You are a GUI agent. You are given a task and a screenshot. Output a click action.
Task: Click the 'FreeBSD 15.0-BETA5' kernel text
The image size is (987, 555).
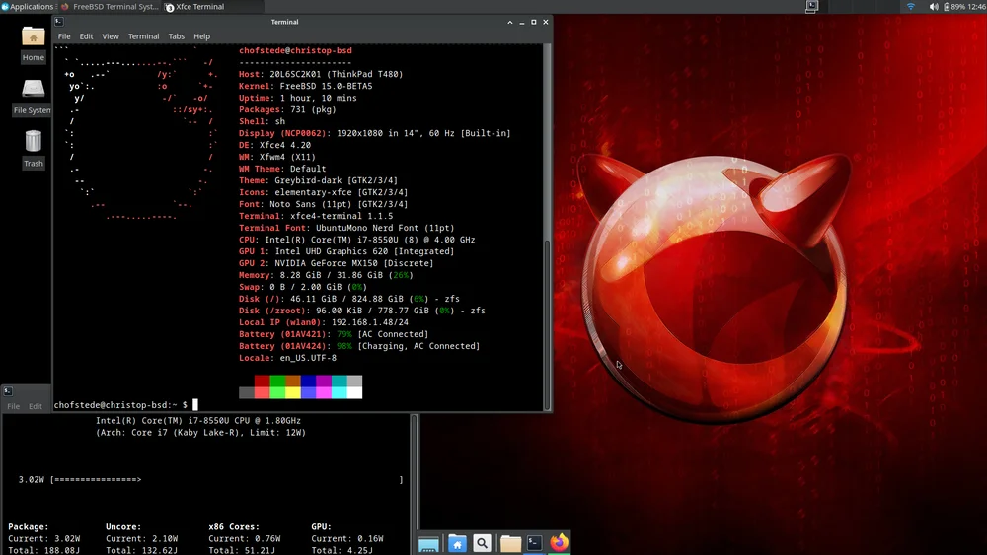(x=326, y=86)
